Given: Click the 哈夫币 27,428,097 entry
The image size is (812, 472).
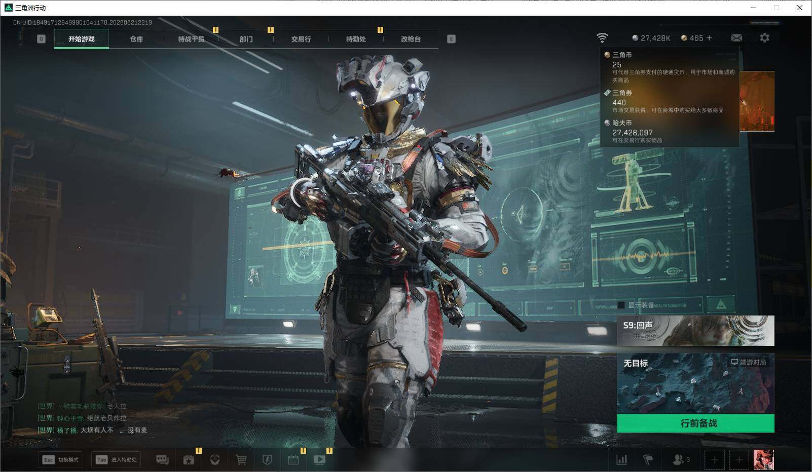Looking at the screenshot, I should 670,131.
